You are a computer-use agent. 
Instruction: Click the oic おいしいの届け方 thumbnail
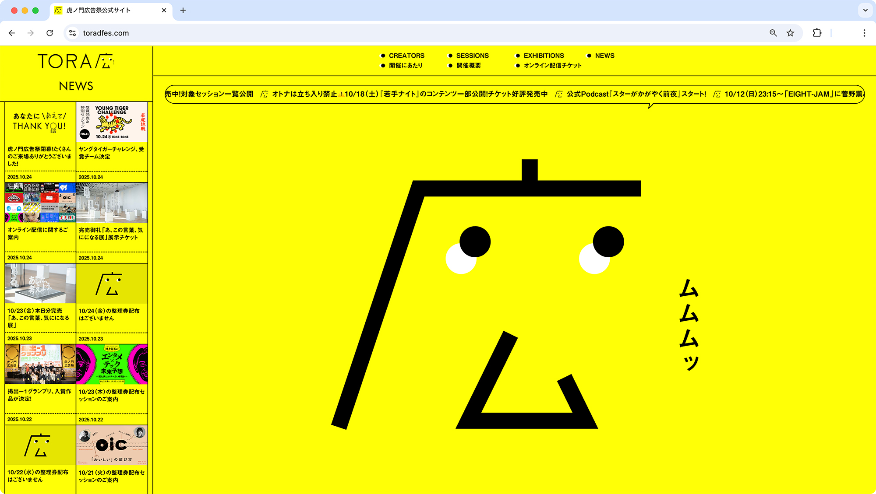tap(112, 445)
